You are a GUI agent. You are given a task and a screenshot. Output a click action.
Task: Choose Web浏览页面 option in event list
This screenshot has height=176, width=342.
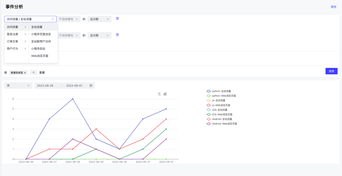point(40,56)
